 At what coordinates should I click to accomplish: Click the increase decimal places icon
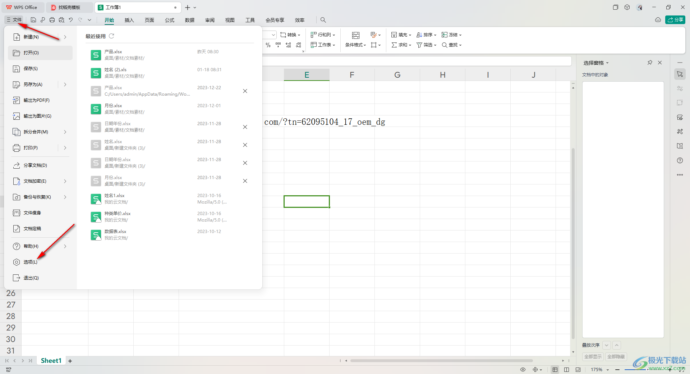coord(288,45)
